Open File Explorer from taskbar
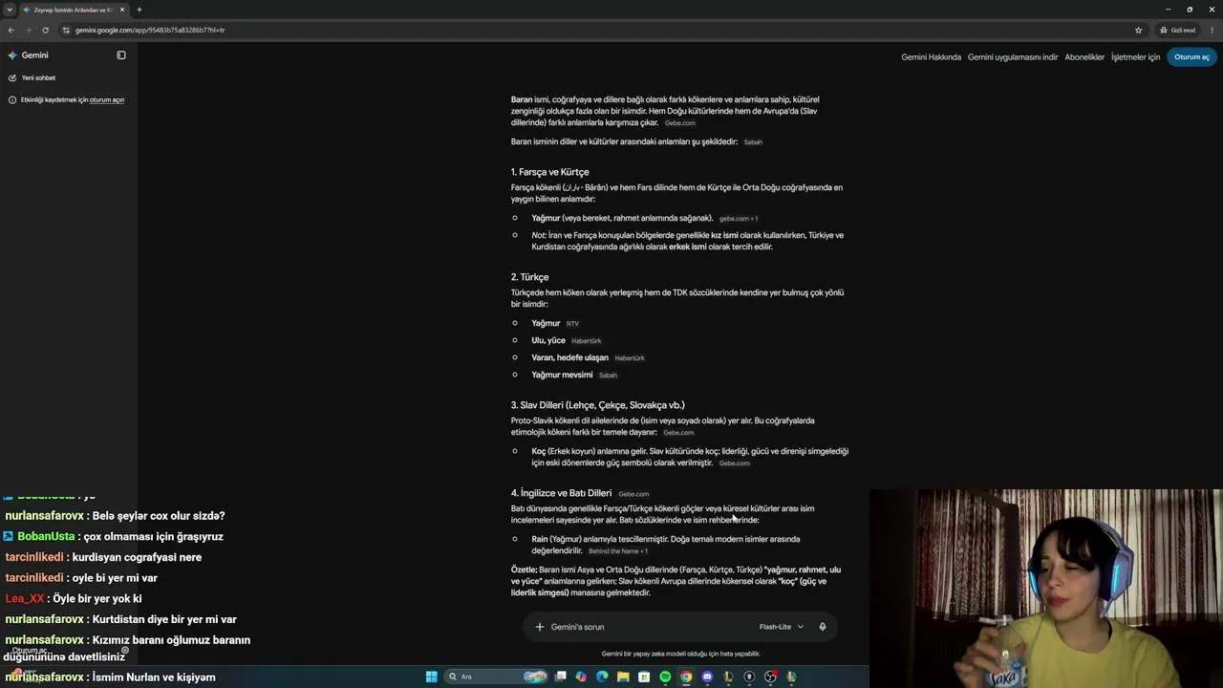 point(623,677)
